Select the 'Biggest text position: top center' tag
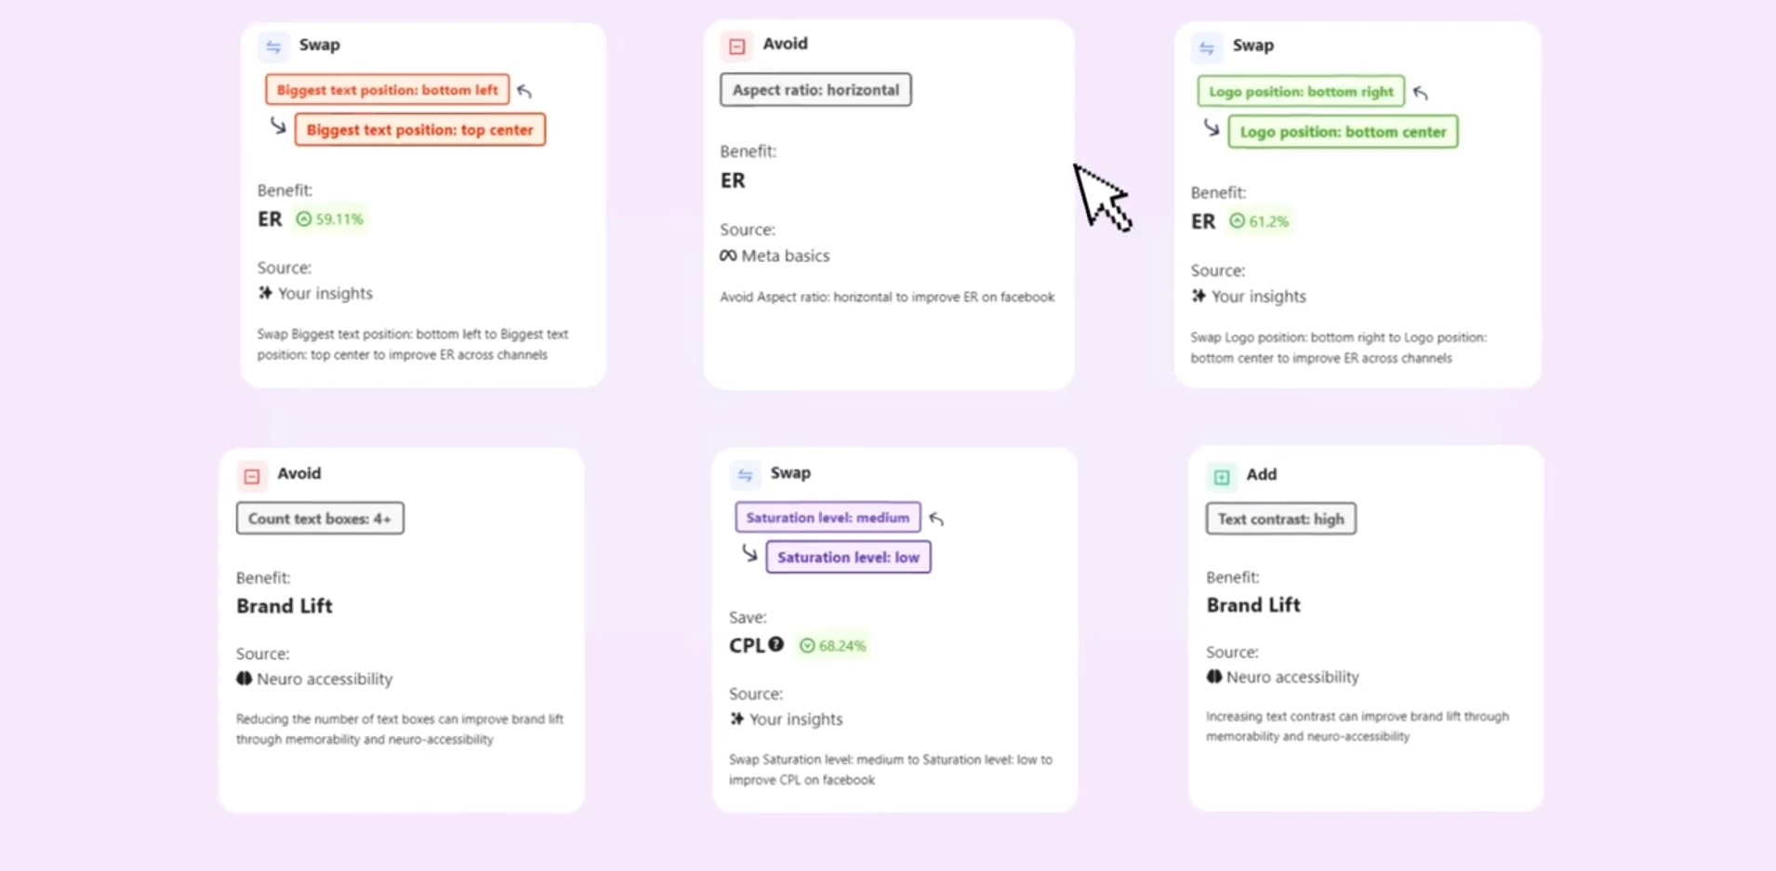1776x871 pixels. pos(420,129)
